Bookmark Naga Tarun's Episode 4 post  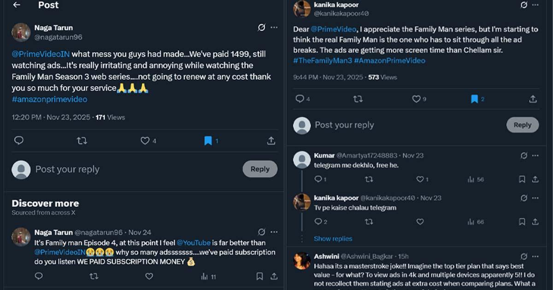pyautogui.click(x=259, y=276)
